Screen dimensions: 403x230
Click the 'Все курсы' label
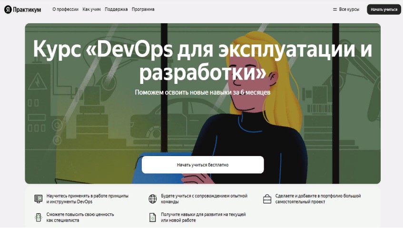coord(349,9)
